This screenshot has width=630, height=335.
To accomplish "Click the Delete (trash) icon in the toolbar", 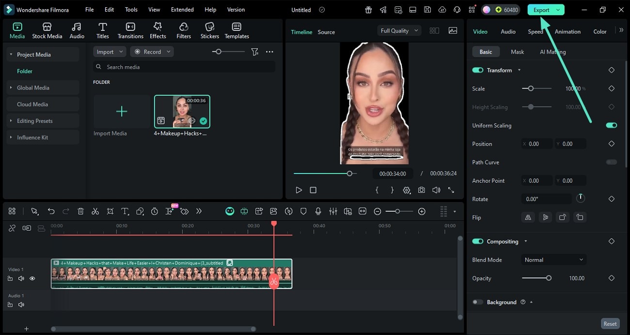I will pyautogui.click(x=80, y=211).
